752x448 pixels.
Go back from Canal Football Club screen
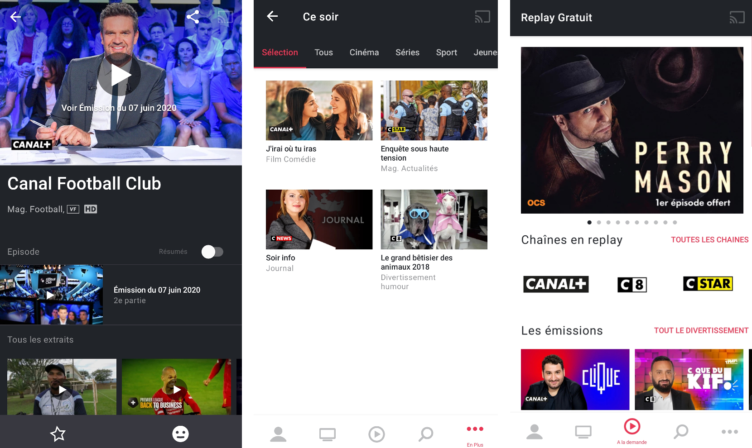click(15, 17)
